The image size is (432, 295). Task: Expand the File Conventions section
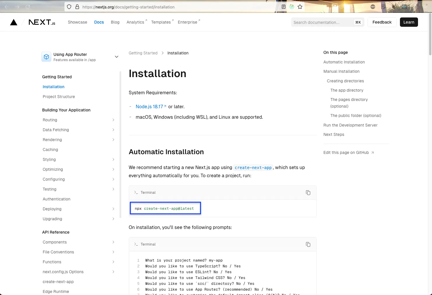point(113,252)
